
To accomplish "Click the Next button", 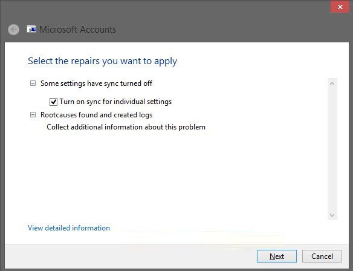I will [277, 256].
